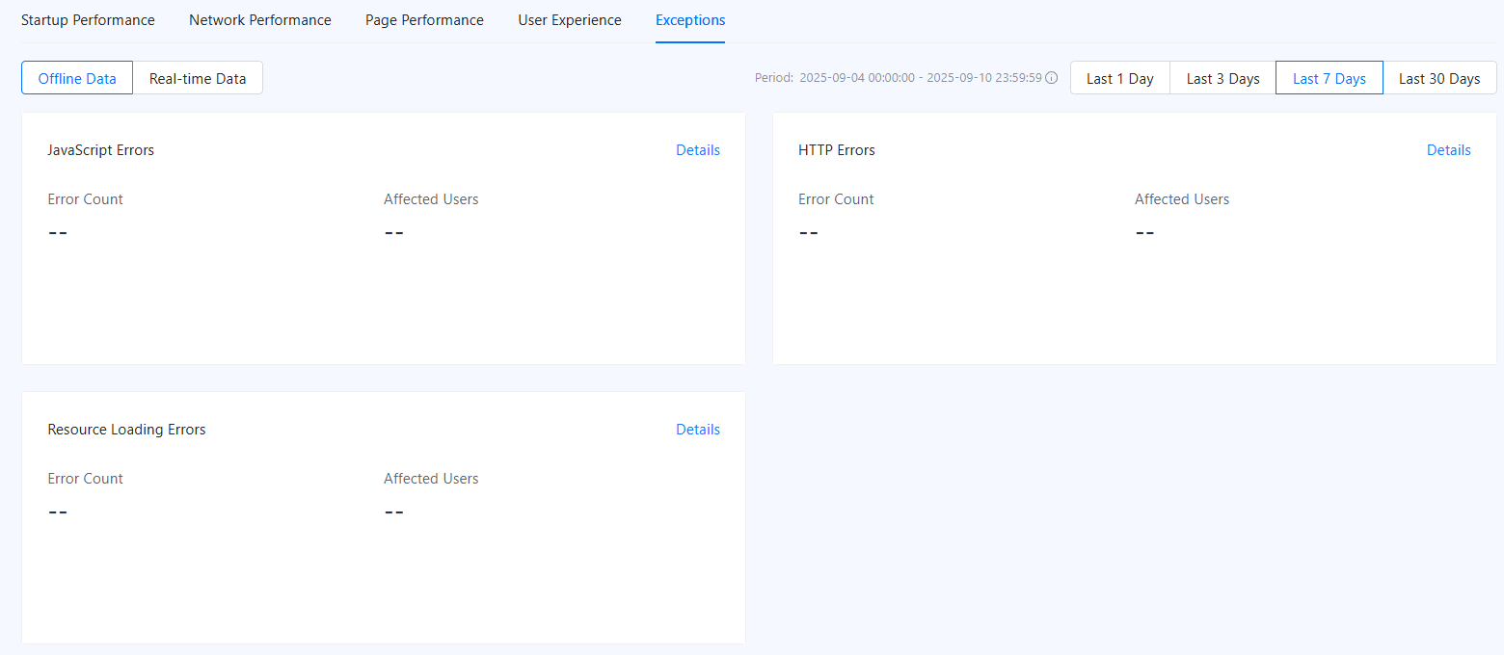This screenshot has height=655, width=1504.
Task: Switch to the Startup Performance tab
Action: (88, 20)
